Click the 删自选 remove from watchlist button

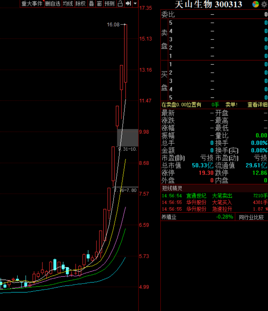[53, 4]
